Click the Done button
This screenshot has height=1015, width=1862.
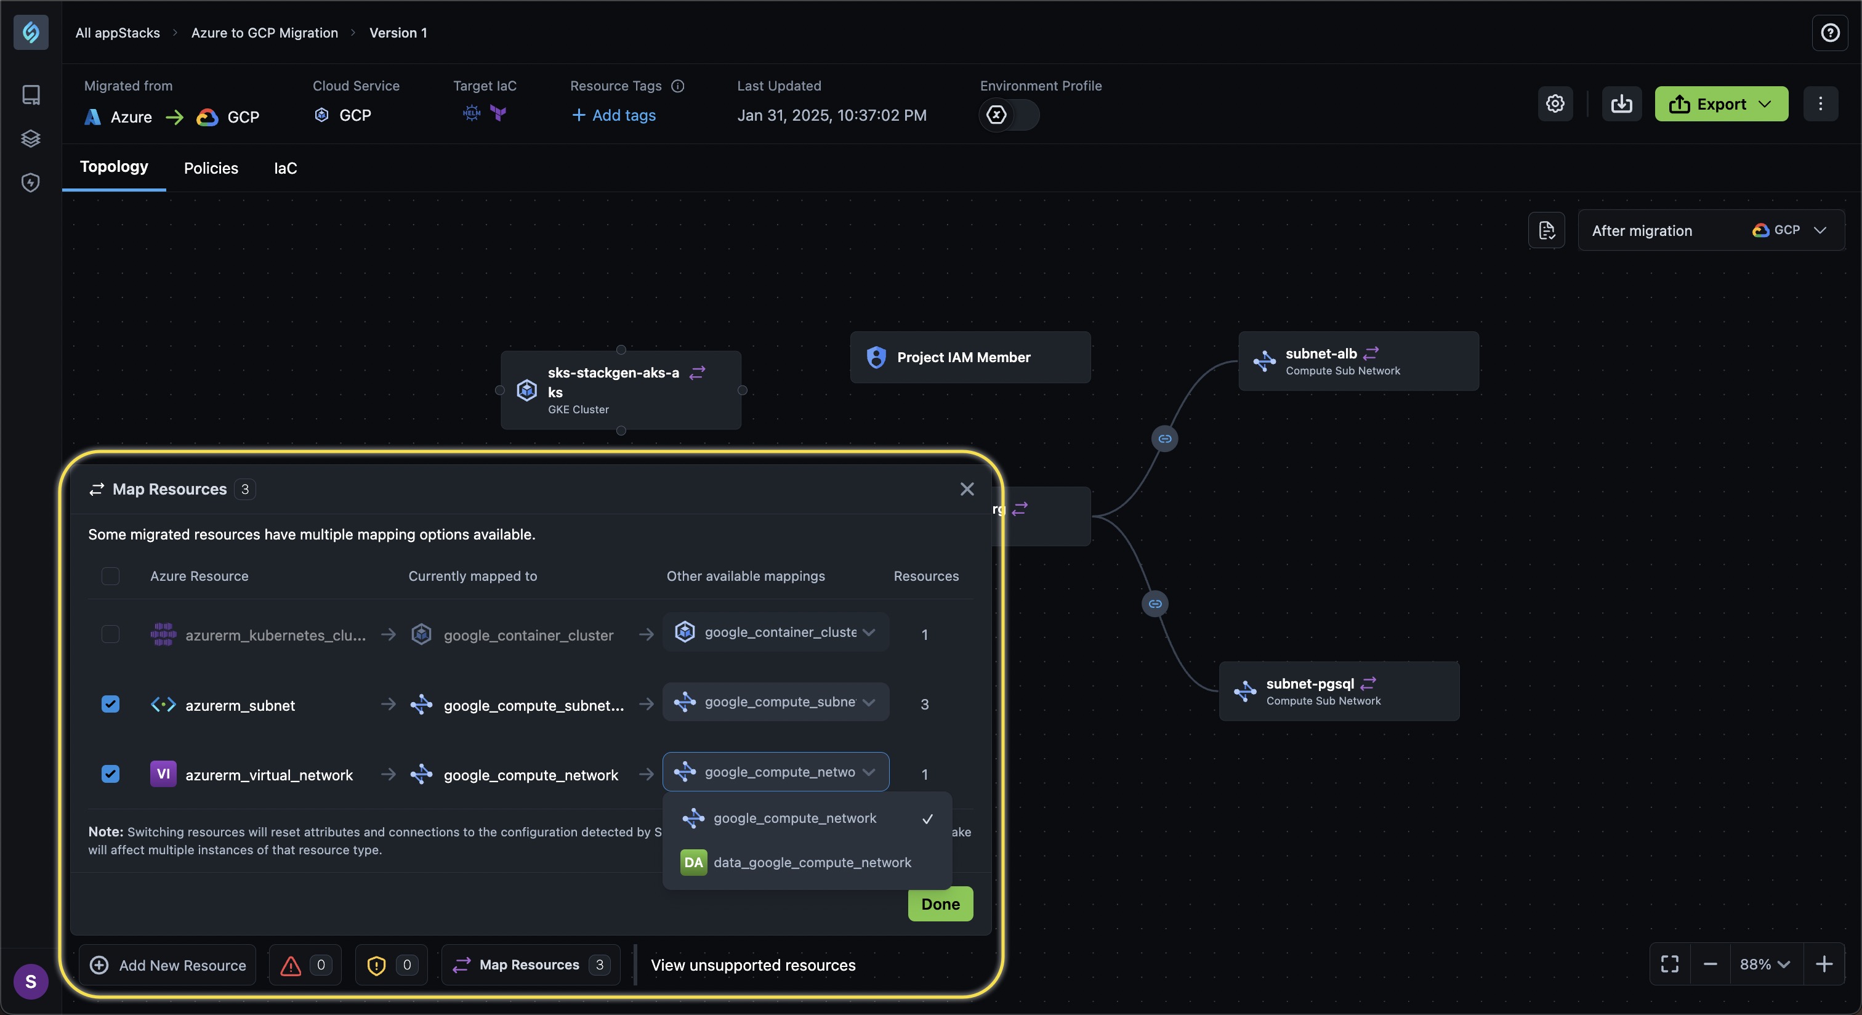(x=940, y=904)
